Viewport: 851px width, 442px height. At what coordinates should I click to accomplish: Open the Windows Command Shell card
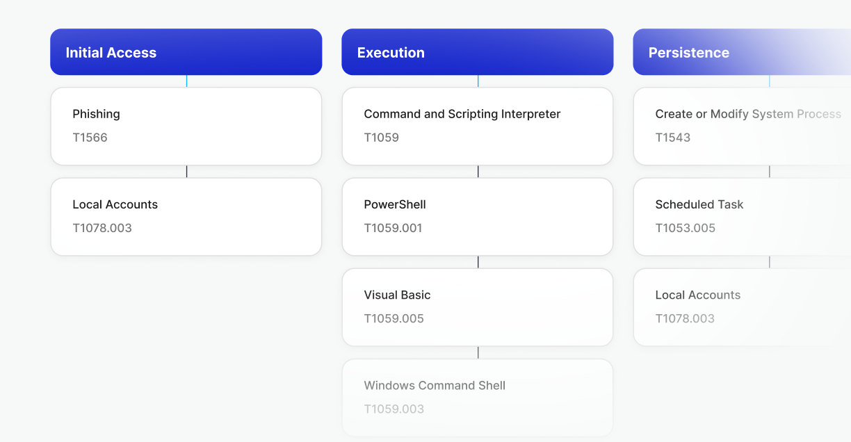click(477, 397)
